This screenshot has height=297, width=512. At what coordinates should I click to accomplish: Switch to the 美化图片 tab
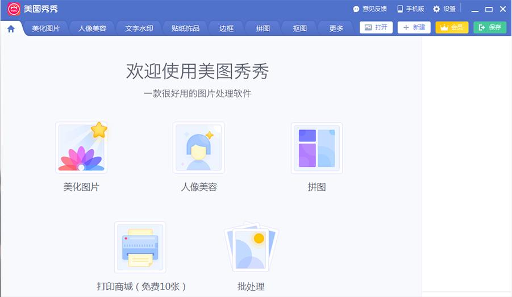(x=45, y=28)
